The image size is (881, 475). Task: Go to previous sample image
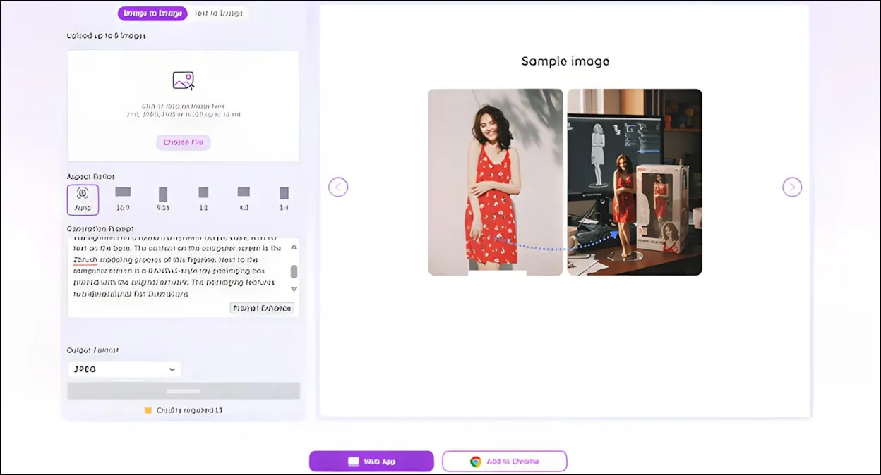338,187
